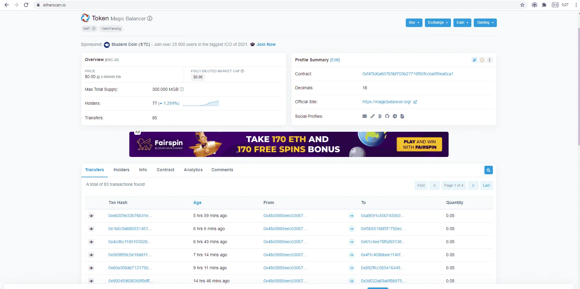The height and width of the screenshot is (289, 580).
Task: Expand the Earn dropdown
Action: point(462,23)
